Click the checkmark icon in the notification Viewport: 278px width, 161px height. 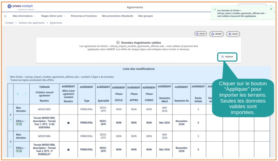[215, 9]
